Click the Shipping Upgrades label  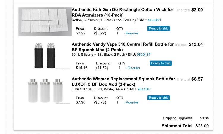tap(178, 118)
